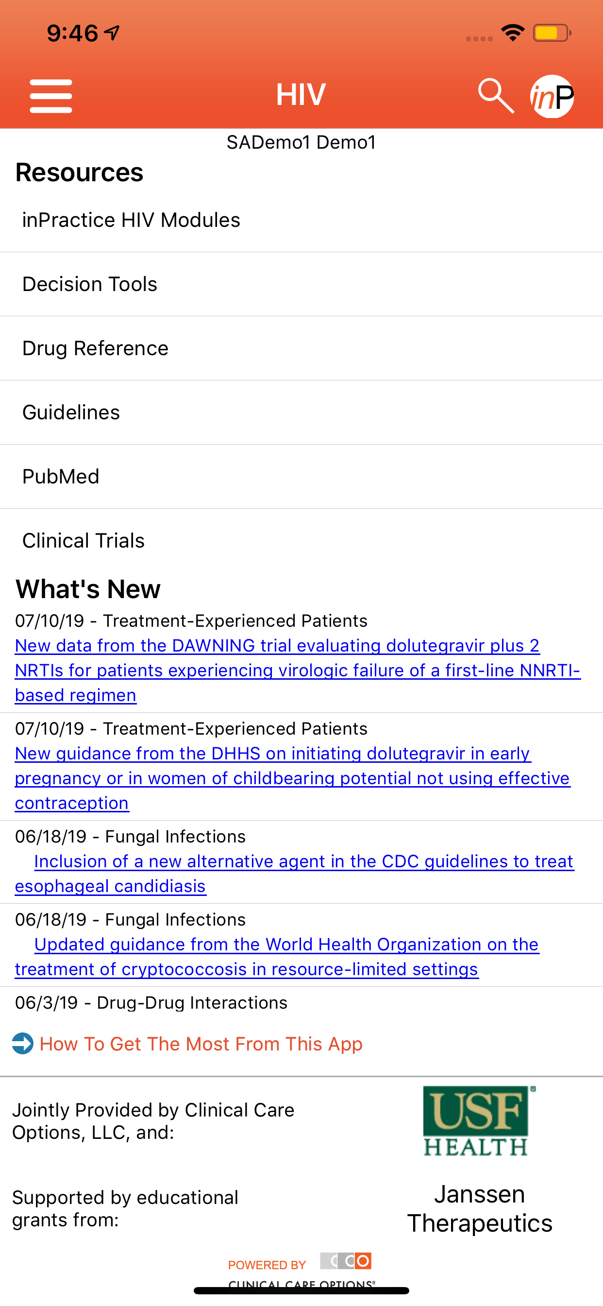Image resolution: width=603 pixels, height=1306 pixels.
Task: Tap How To Get The Most From This App
Action: coord(201,1044)
